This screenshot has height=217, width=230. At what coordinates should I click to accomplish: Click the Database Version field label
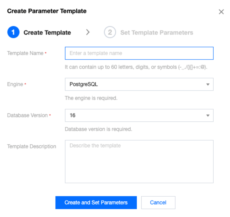27,115
